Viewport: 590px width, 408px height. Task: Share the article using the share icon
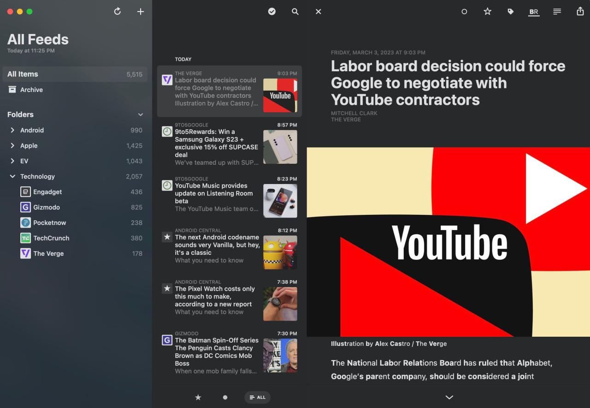(580, 11)
